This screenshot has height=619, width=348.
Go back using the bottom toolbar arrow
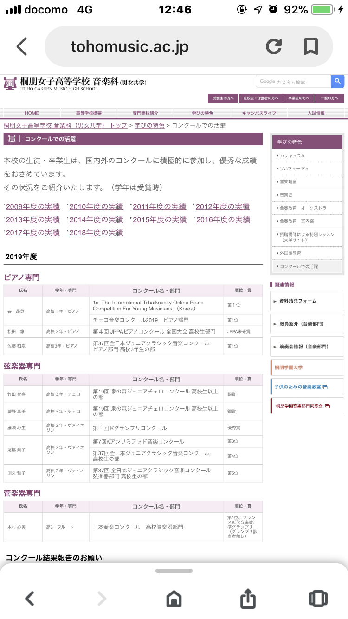tap(29, 598)
